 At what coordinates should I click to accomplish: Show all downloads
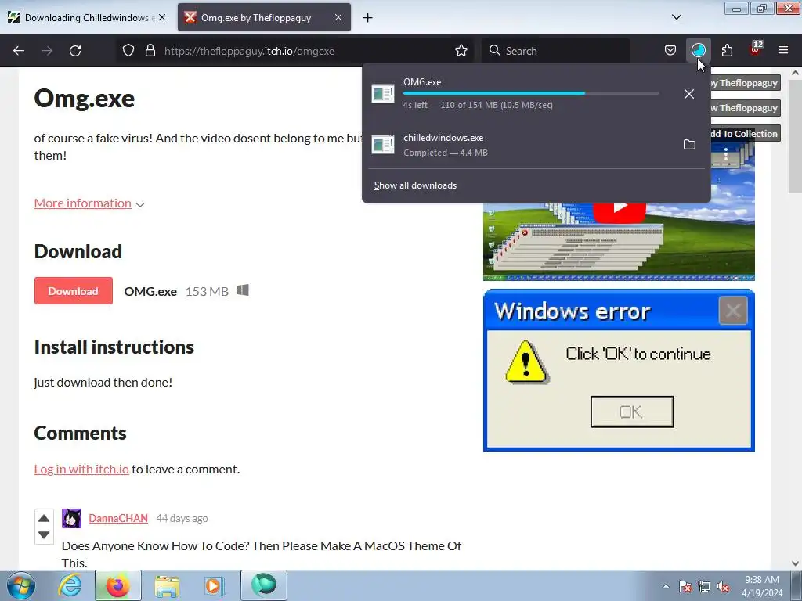(415, 185)
